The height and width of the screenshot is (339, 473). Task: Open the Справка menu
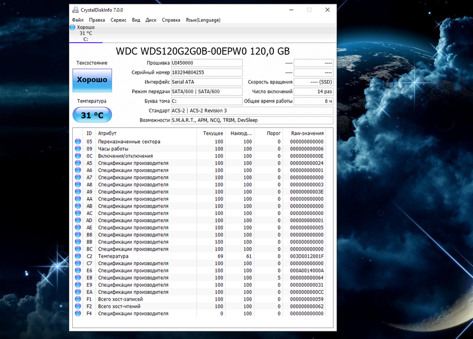click(x=171, y=20)
